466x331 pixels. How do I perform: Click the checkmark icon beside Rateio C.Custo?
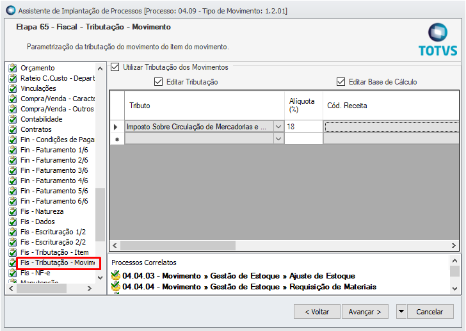point(13,79)
